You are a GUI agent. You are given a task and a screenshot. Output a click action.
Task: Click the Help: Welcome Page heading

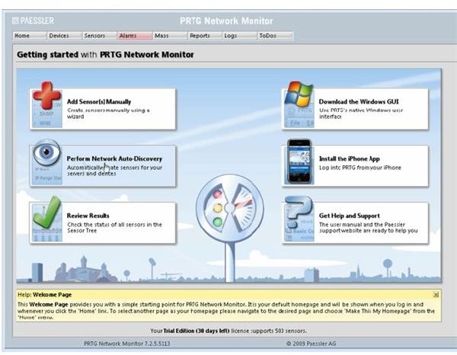[x=45, y=295]
